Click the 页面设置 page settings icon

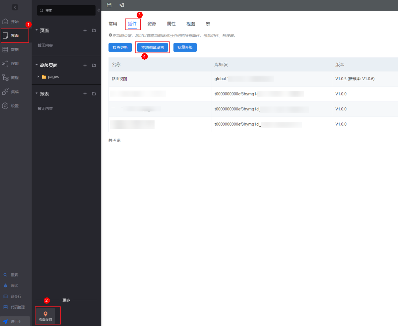(45, 316)
